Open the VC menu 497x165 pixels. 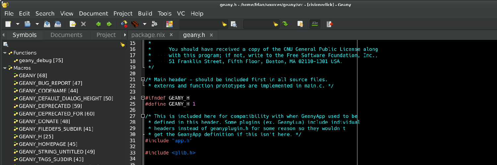(x=181, y=14)
